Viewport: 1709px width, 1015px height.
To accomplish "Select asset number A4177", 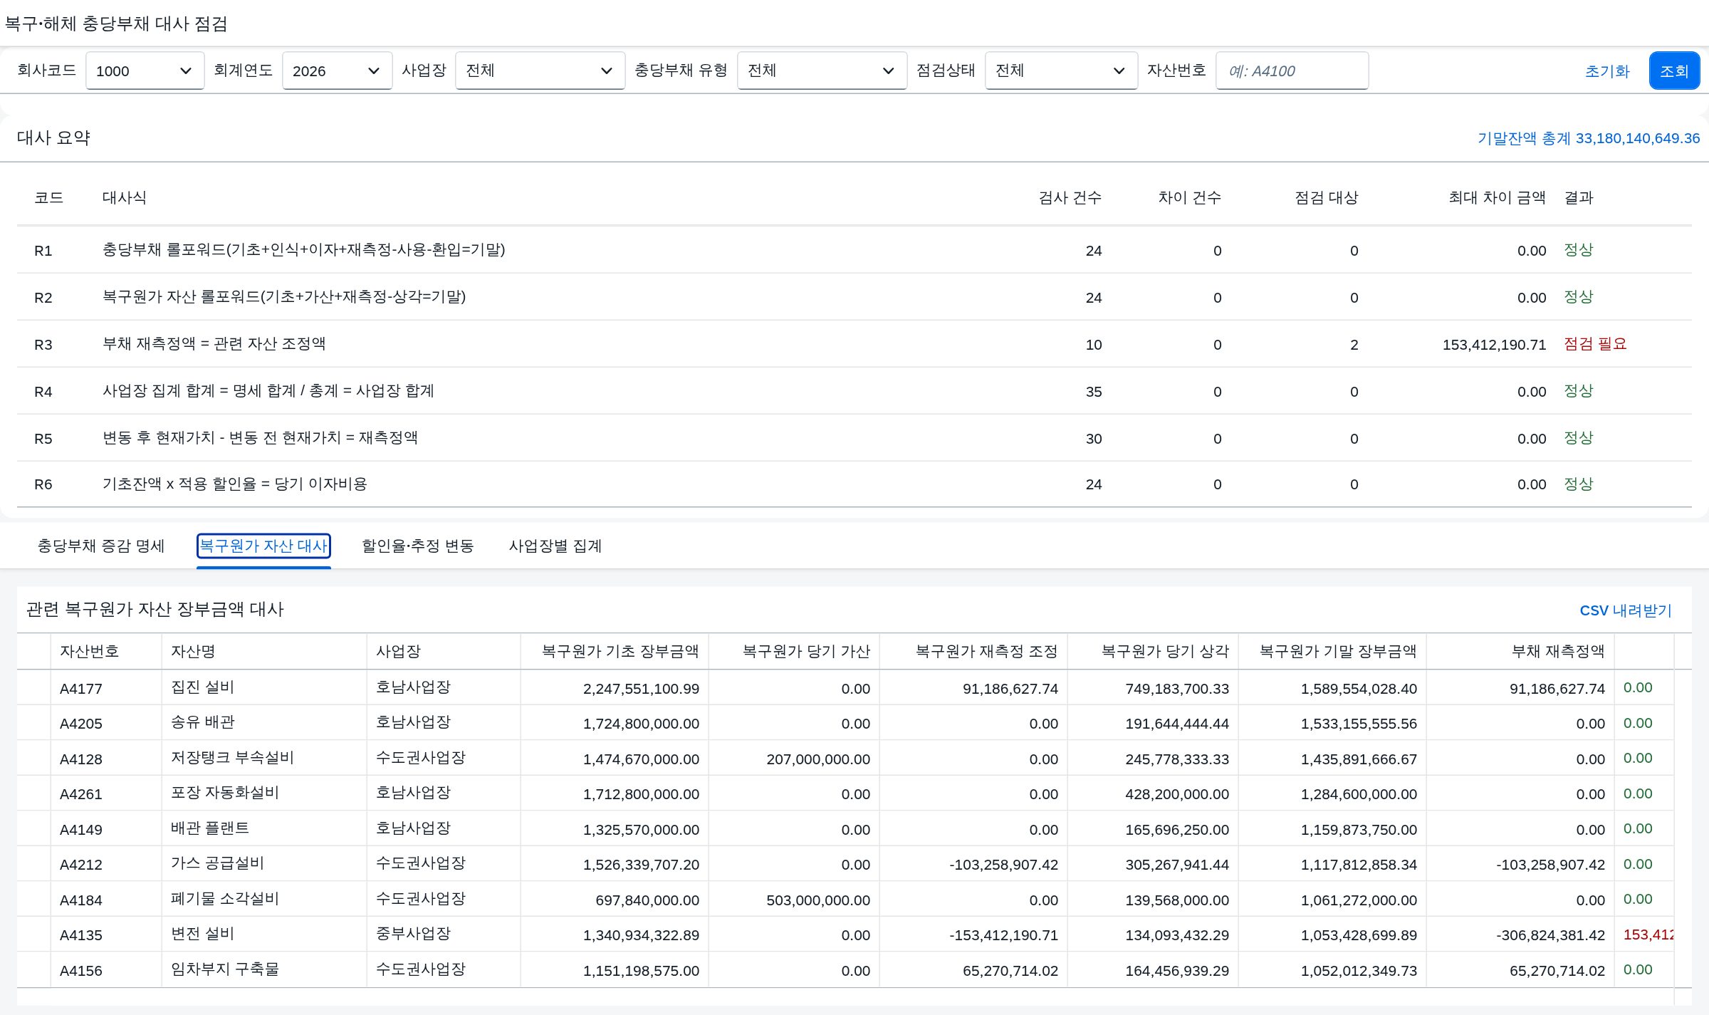I will (81, 689).
